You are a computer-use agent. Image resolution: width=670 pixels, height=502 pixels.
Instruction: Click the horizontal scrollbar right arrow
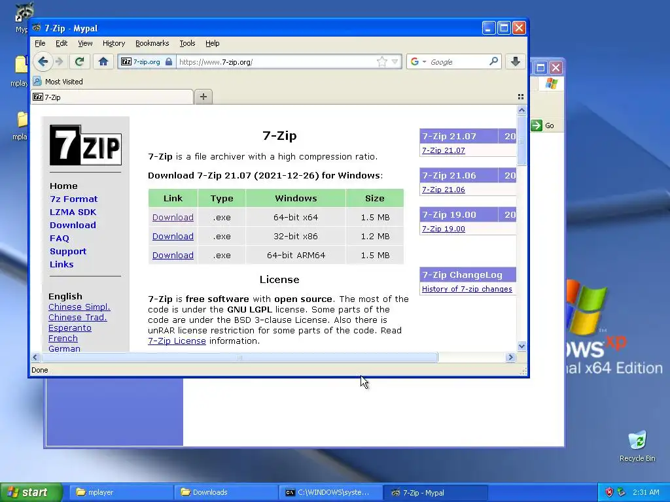pyautogui.click(x=510, y=358)
